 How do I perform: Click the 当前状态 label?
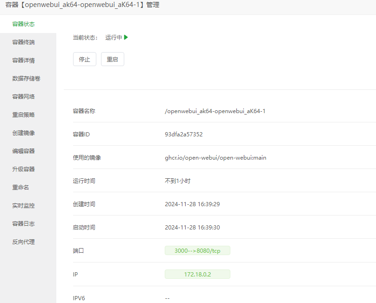pos(85,37)
